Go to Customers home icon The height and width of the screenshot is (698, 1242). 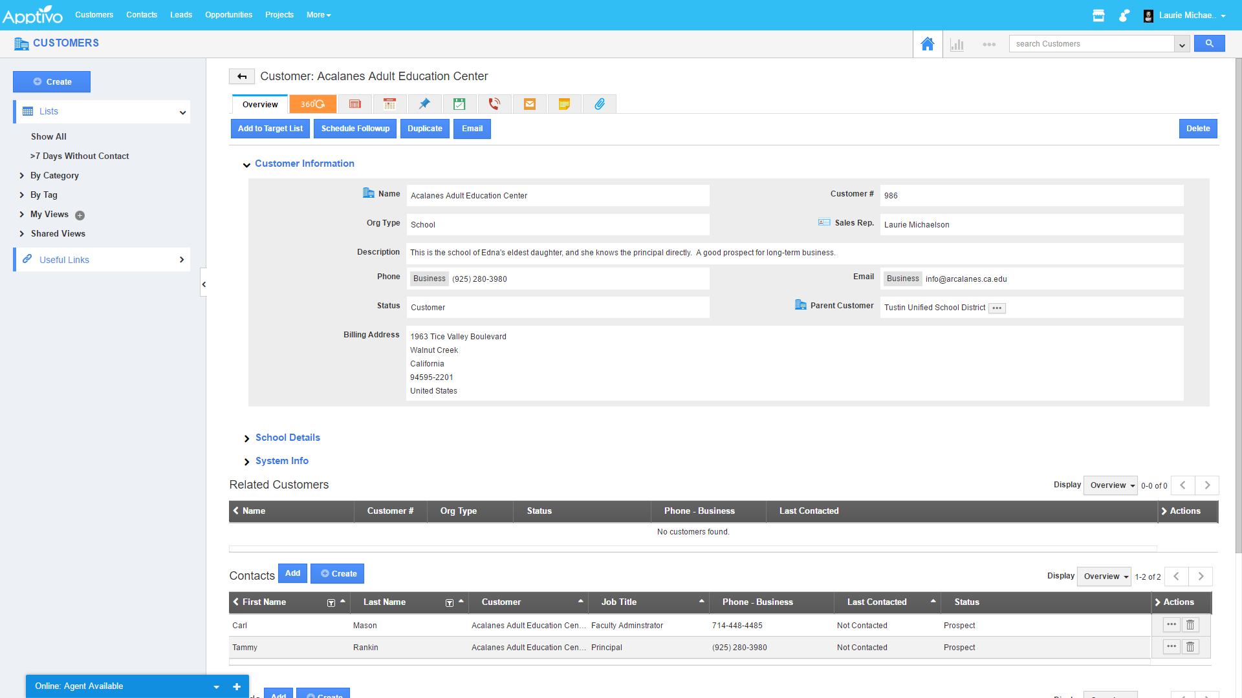(928, 44)
